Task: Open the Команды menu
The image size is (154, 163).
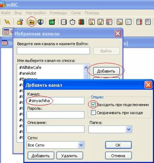Action: [58, 13]
